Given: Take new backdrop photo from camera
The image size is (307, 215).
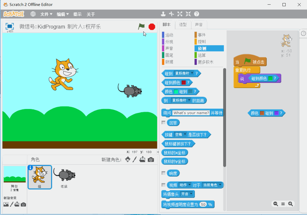Looking at the screenshot, I should pos(23,205).
